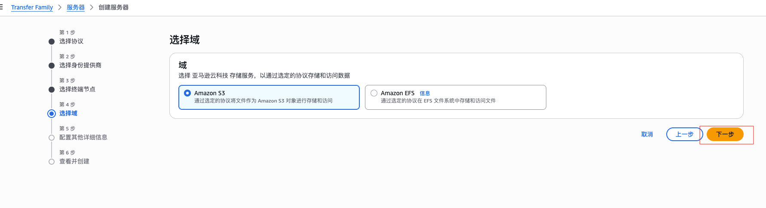Click the active step 4 circle indicator
Image resolution: width=766 pixels, height=208 pixels.
coord(52,114)
